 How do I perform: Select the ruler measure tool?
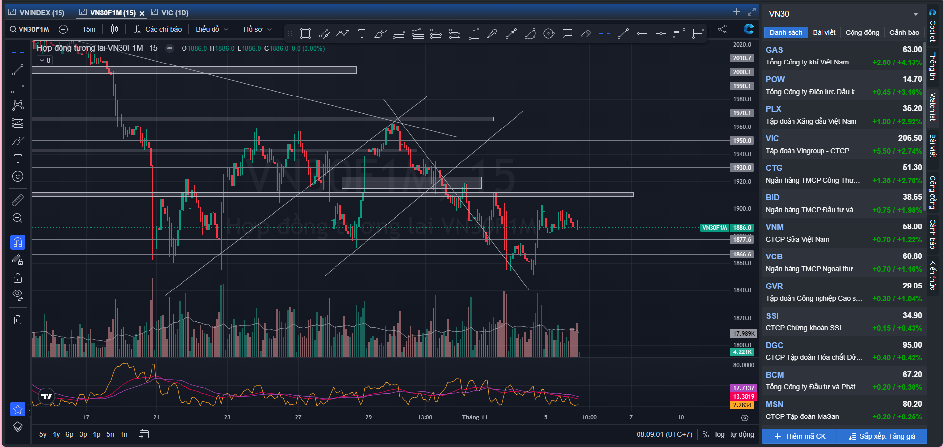(18, 200)
